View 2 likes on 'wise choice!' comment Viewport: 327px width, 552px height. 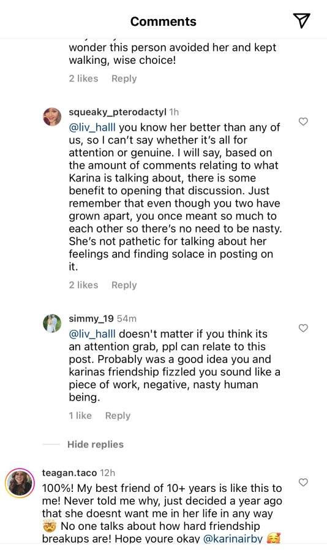tap(83, 78)
